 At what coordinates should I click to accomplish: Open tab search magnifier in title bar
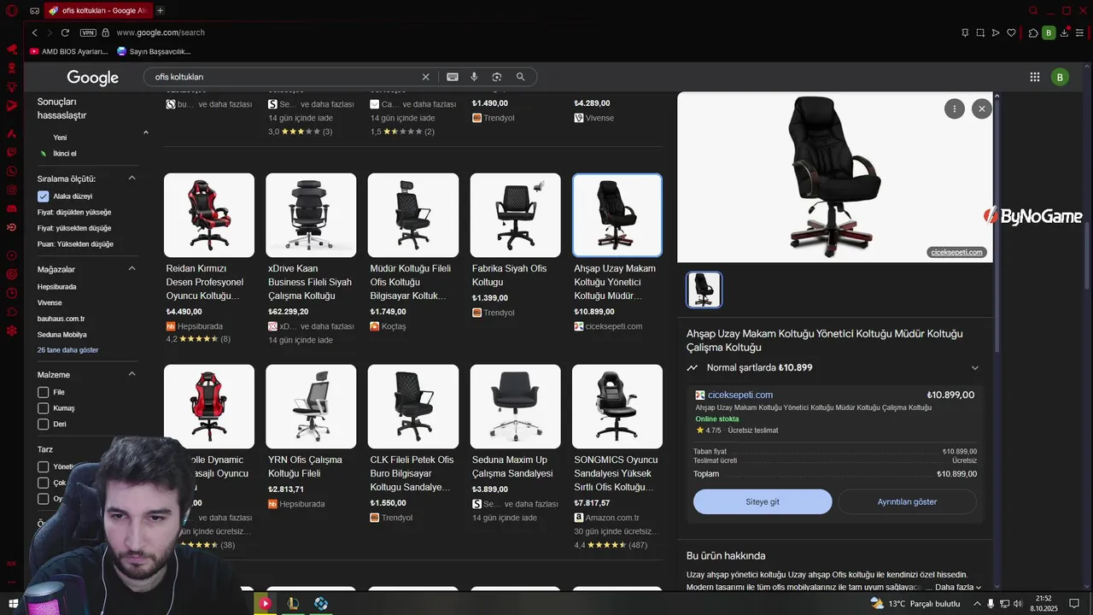pyautogui.click(x=1034, y=10)
